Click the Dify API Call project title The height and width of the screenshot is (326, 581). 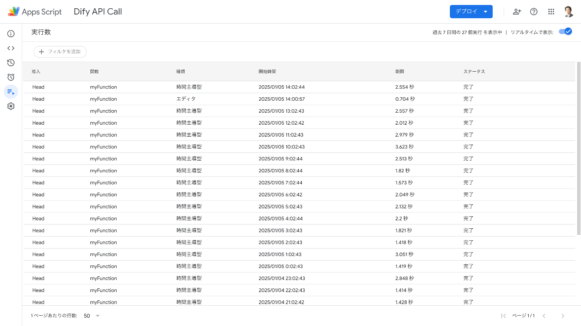tap(98, 11)
